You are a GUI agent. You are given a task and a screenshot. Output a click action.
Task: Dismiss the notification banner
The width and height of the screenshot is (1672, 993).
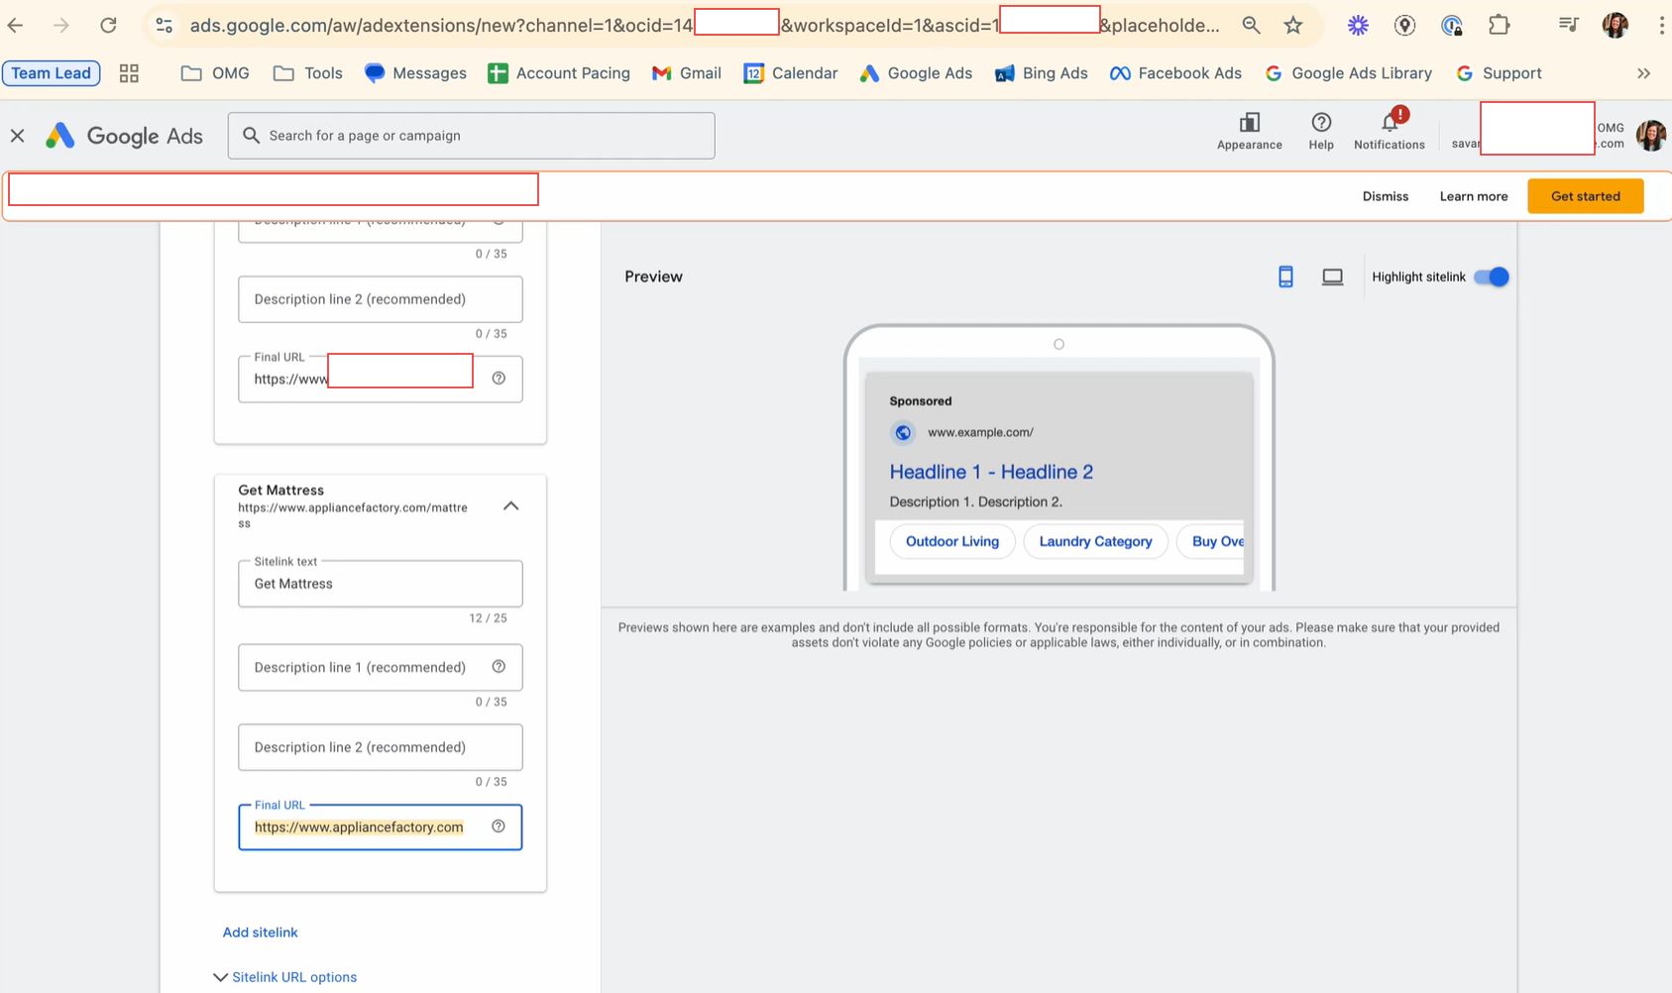pyautogui.click(x=1385, y=195)
